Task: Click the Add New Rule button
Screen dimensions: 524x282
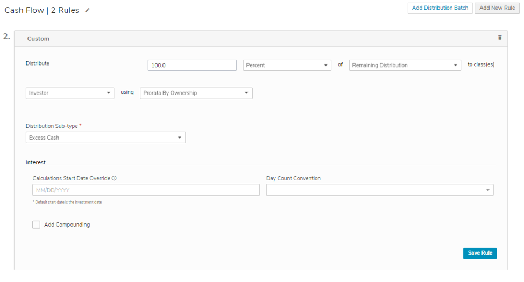Action: pyautogui.click(x=497, y=8)
